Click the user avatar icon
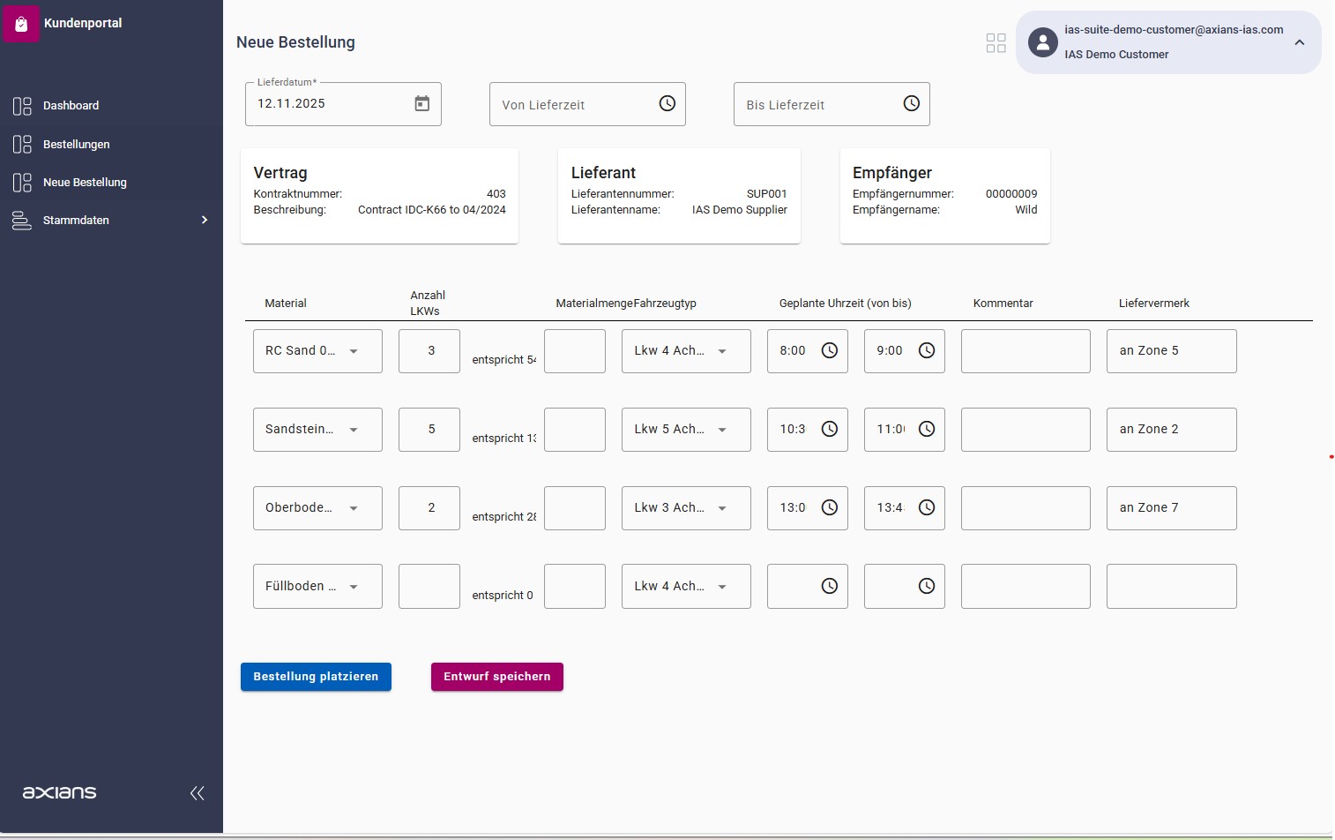Image resolution: width=1335 pixels, height=840 pixels. 1043,42
